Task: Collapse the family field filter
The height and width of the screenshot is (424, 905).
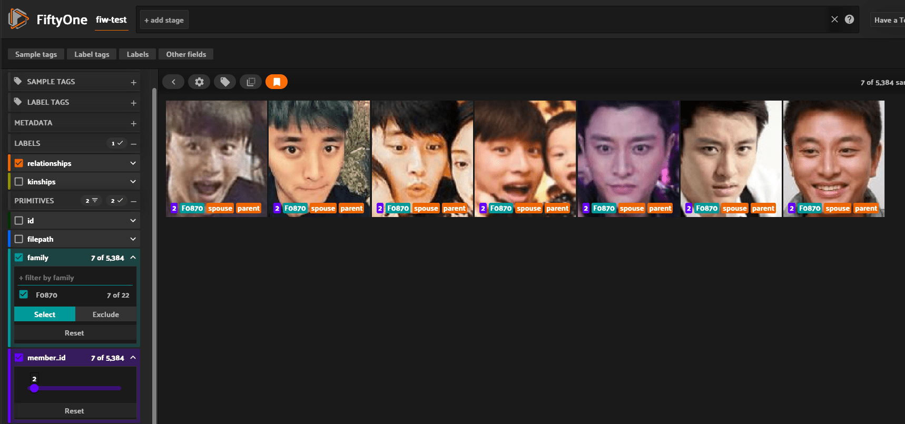Action: (133, 258)
